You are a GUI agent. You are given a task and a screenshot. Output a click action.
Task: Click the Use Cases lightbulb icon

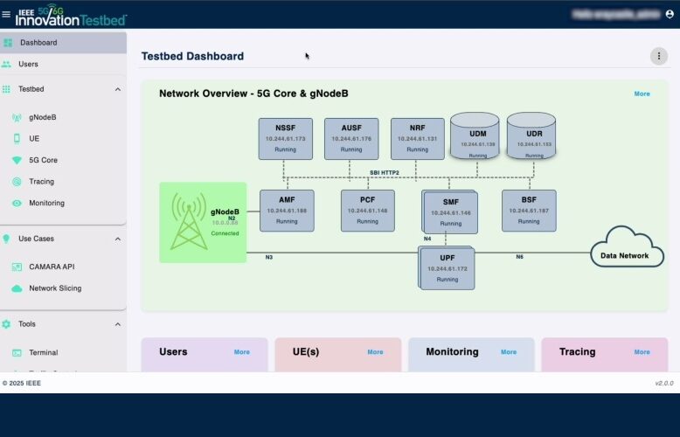pos(6,239)
